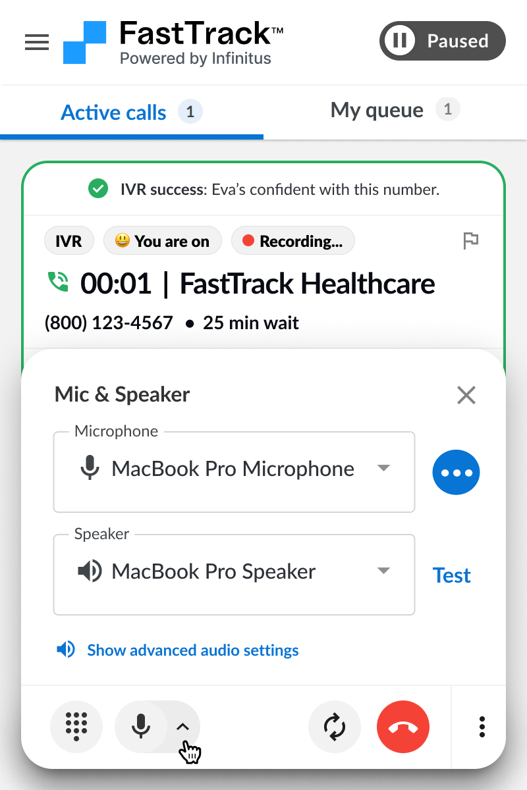527x790 pixels.
Task: Click the transfer call refresh icon
Action: [x=335, y=727]
